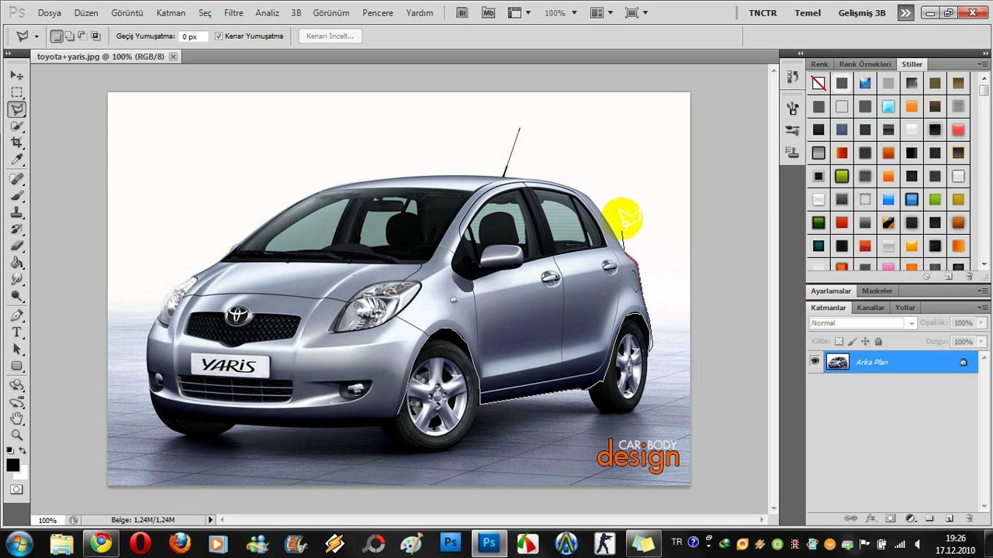
Task: Select the TNCTR workspace
Action: [x=763, y=13]
